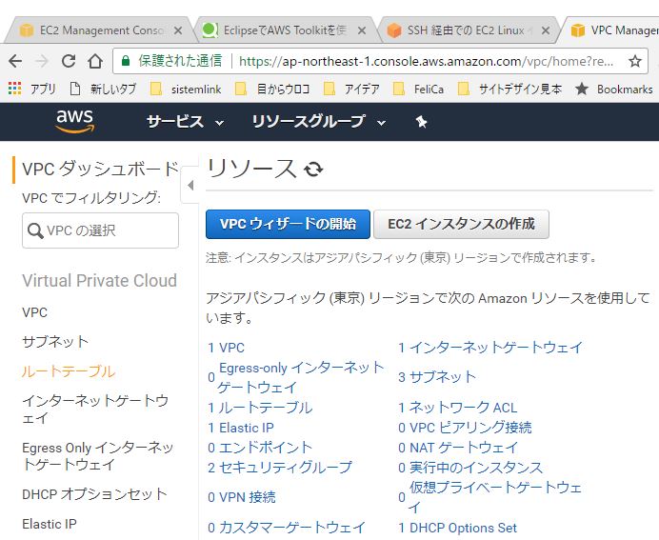Click VPC ウィザードの開始 button
Image resolution: width=659 pixels, height=540 pixels.
point(288,224)
